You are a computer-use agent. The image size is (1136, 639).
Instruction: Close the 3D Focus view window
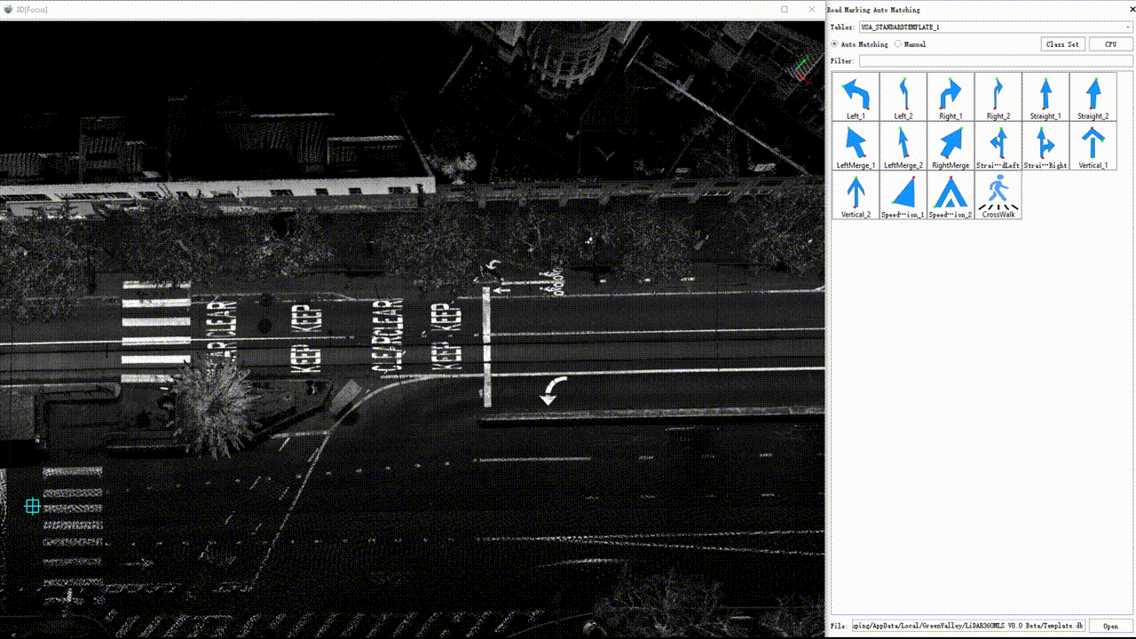click(812, 9)
